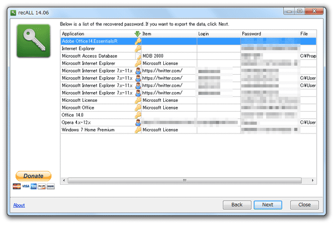The width and height of the screenshot is (334, 225).
Task: Click the key icon in Office 14.0 row
Action: tap(138, 115)
